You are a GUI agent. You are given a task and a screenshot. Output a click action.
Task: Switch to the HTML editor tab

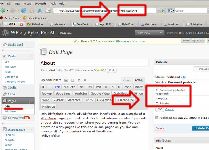[139, 80]
